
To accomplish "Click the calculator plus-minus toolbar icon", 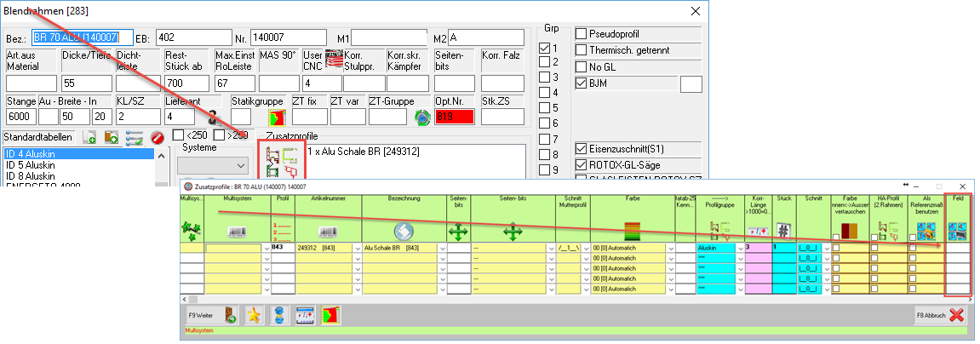I will click(x=304, y=315).
